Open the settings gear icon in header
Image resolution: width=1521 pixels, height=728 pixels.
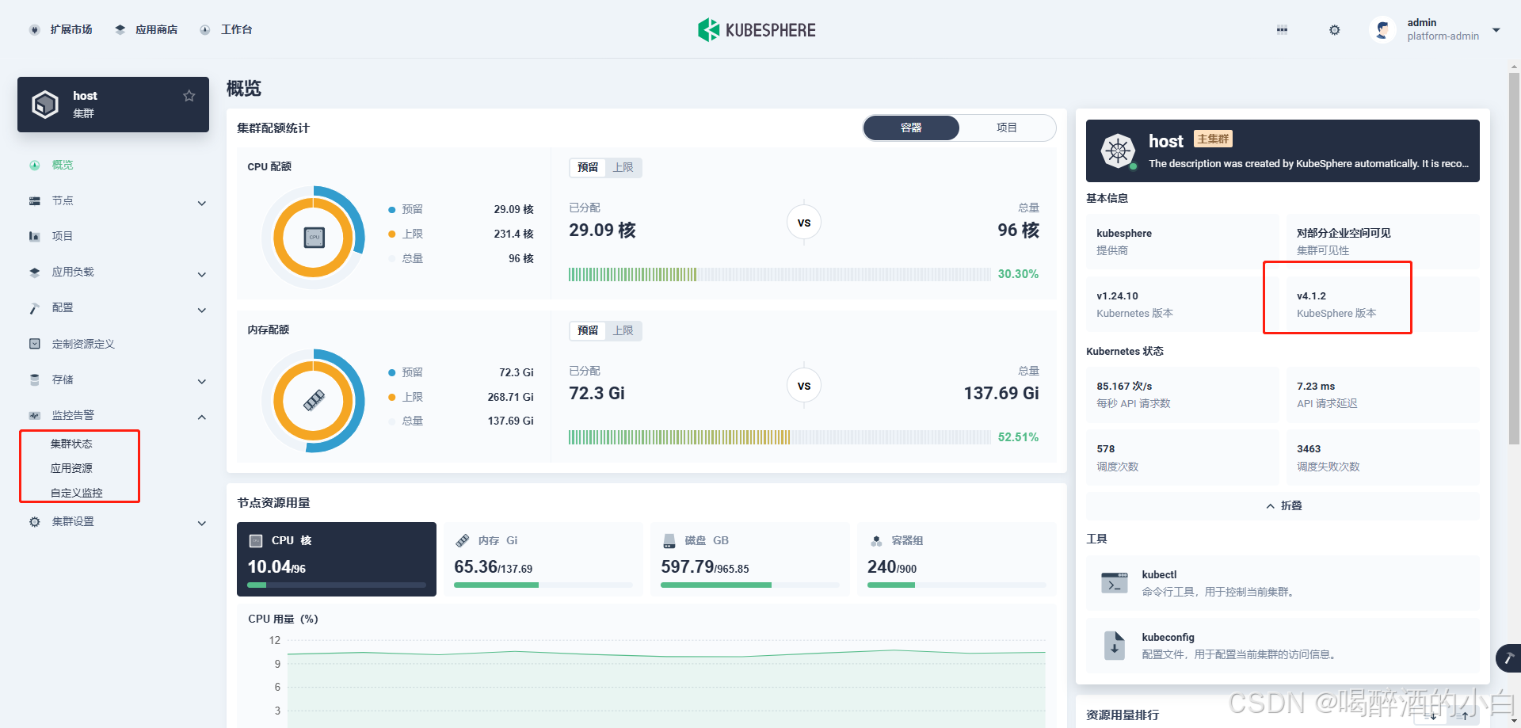pyautogui.click(x=1334, y=30)
